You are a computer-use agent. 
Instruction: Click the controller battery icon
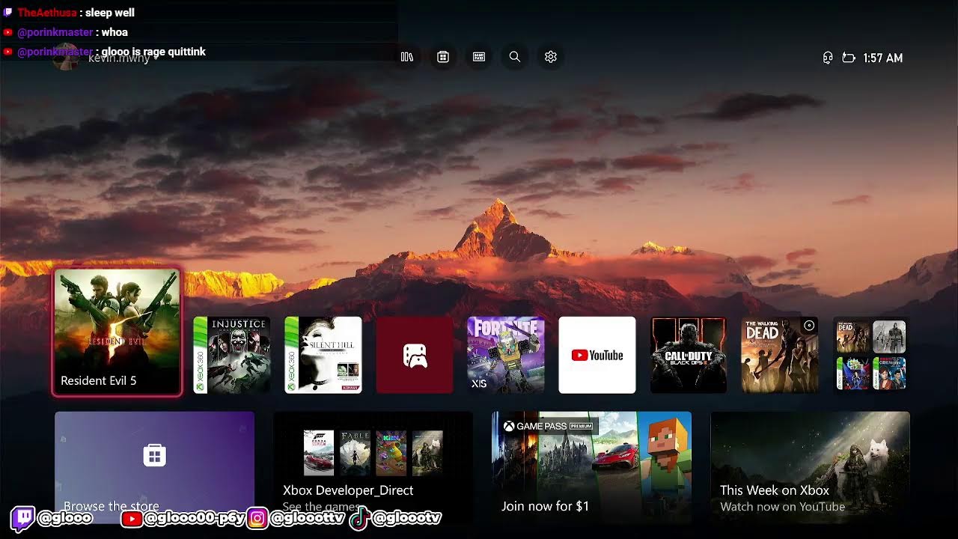click(x=849, y=58)
